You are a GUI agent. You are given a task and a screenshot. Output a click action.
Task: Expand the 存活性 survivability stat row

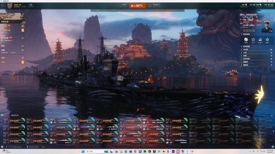click(x=257, y=49)
